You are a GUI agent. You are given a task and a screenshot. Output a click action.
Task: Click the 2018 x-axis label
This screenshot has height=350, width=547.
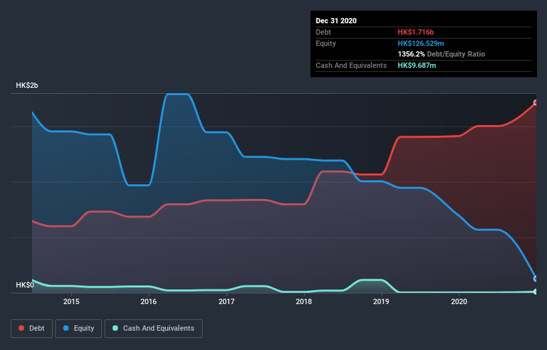pyautogui.click(x=304, y=301)
